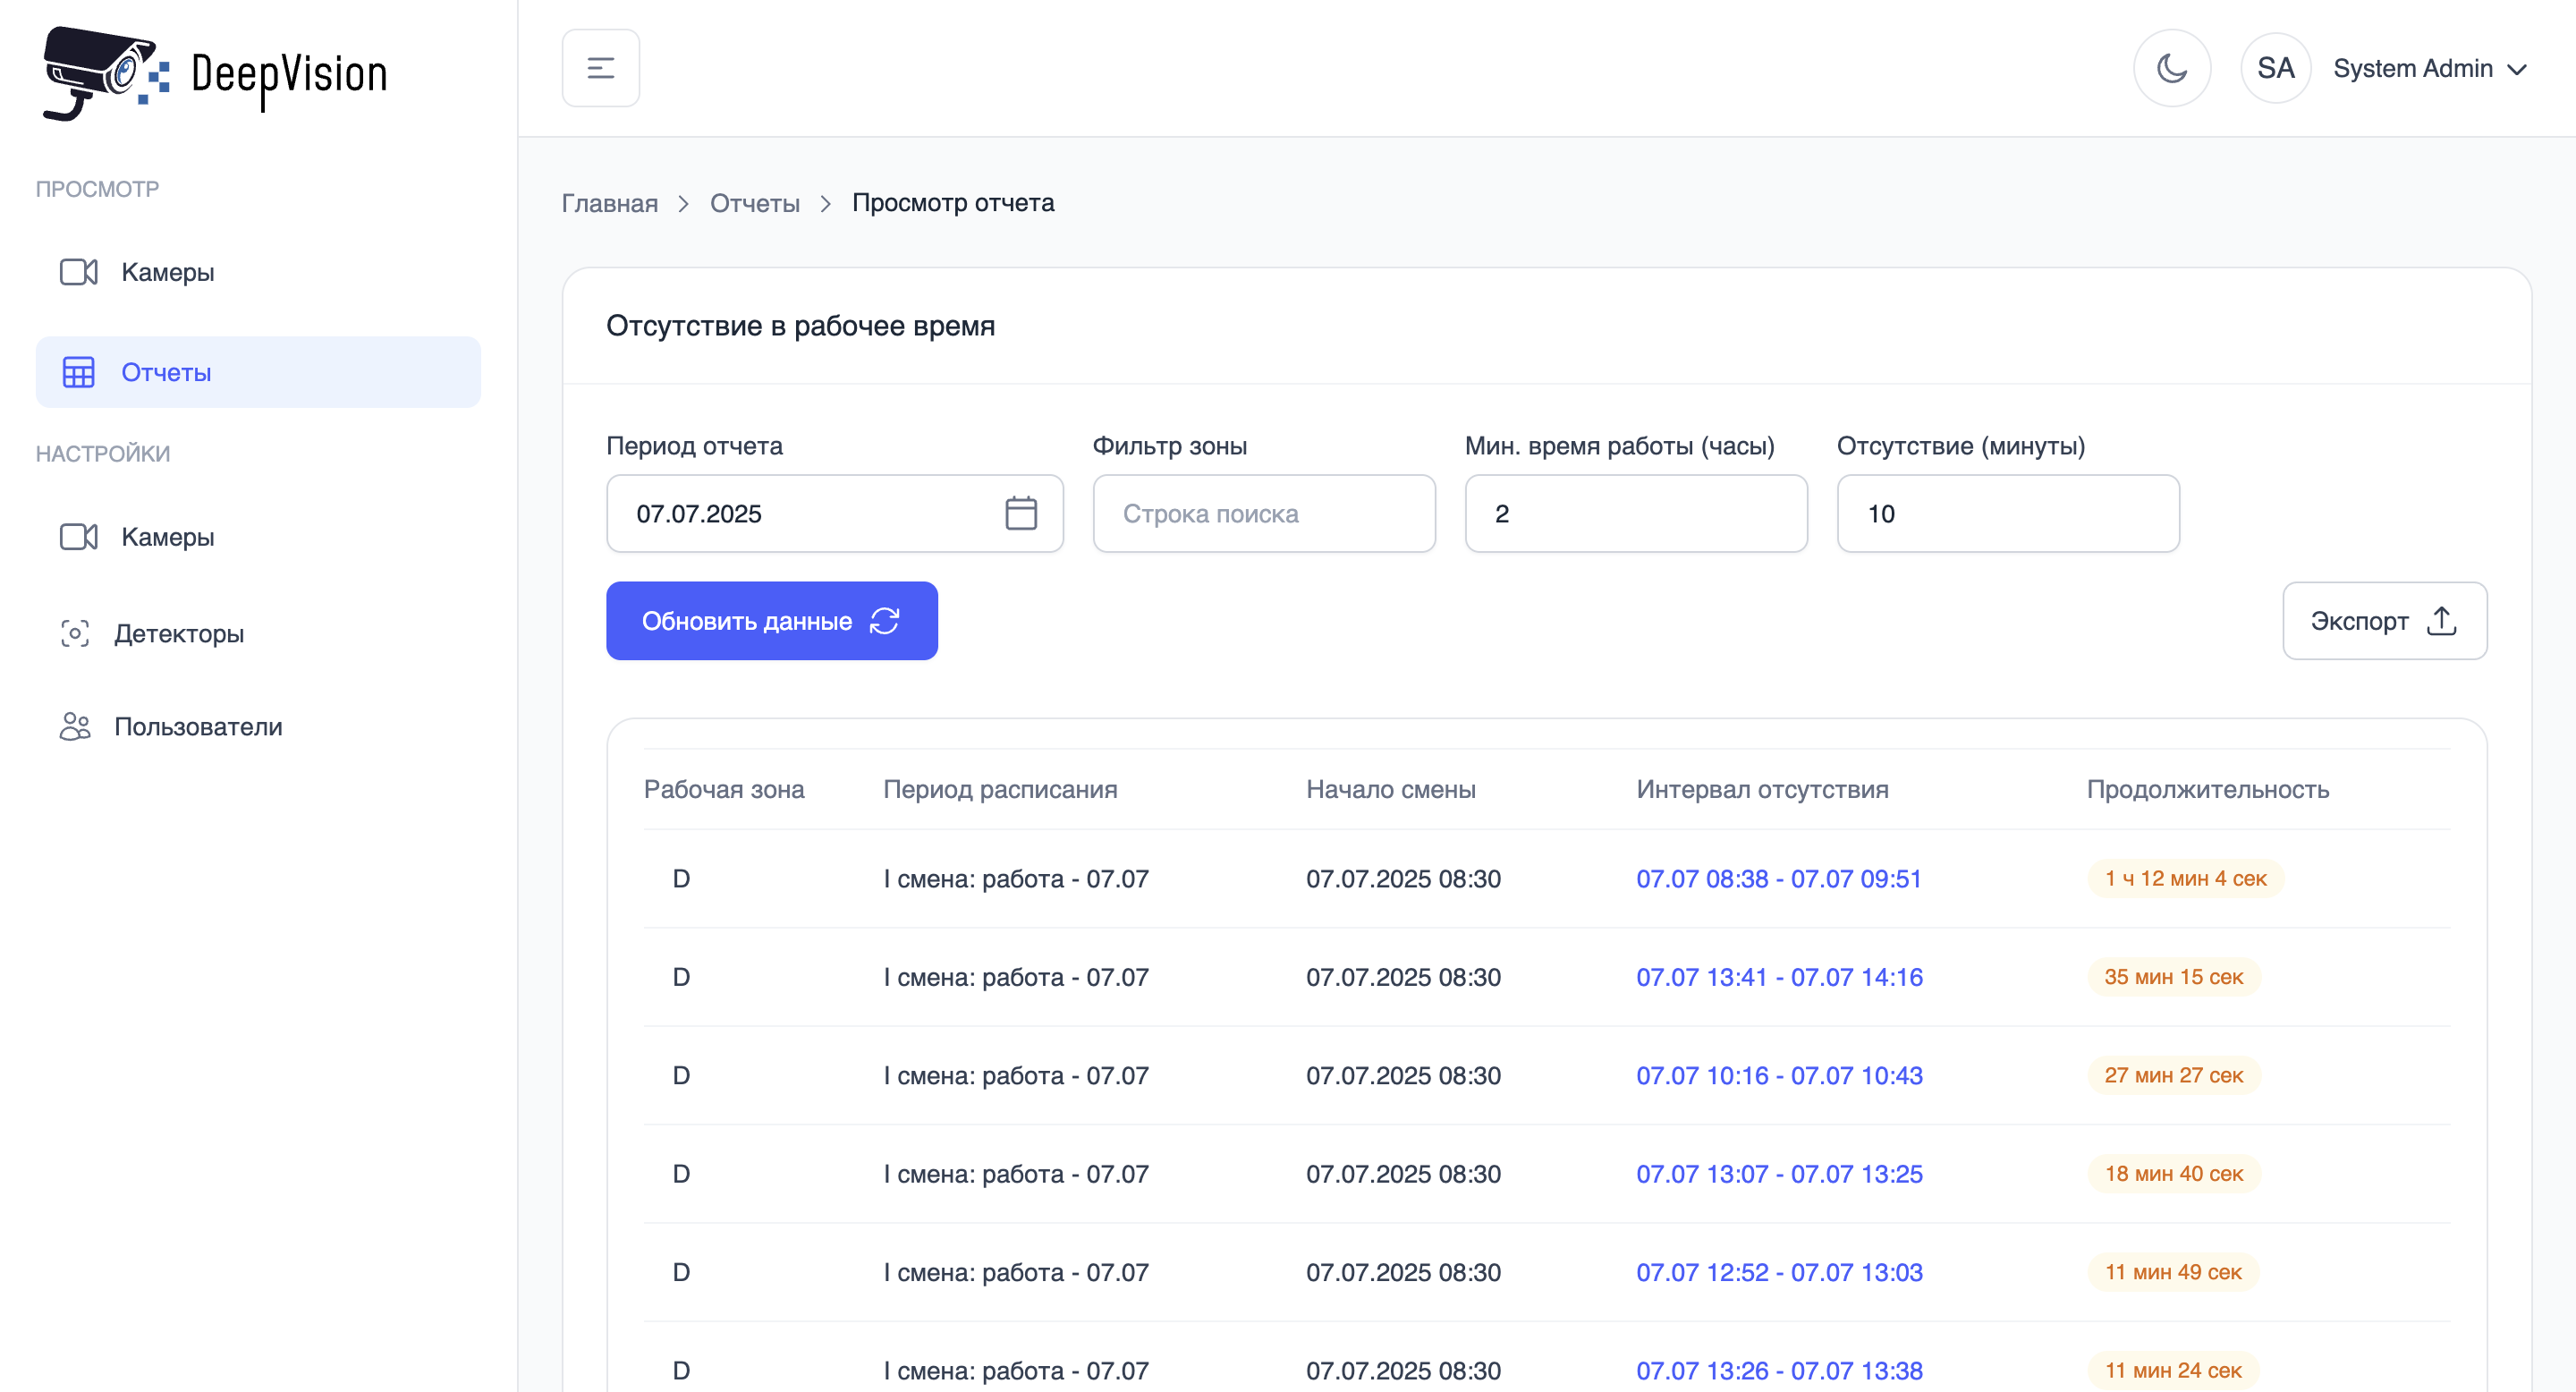The image size is (2576, 1392).
Task: Click Просмотр отчета breadcrumb text
Action: 952,203
